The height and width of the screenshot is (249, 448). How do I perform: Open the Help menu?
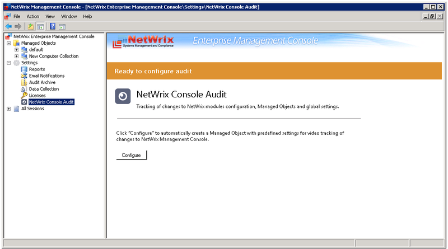(x=87, y=17)
